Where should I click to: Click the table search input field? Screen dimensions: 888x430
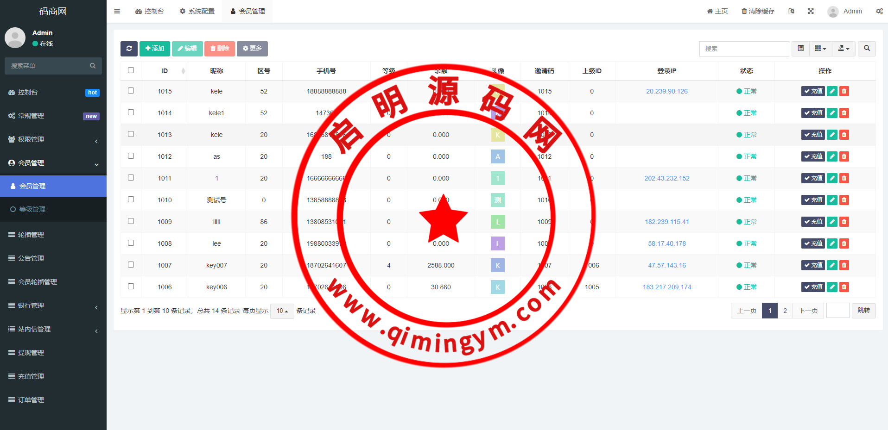[744, 49]
